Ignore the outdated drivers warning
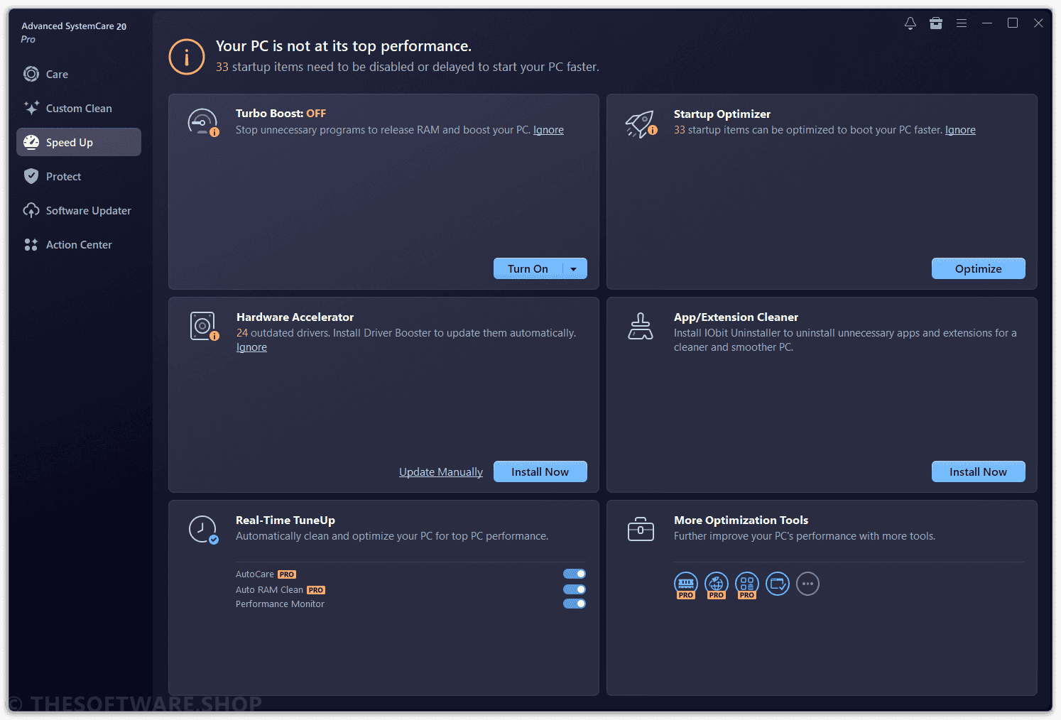The width and height of the screenshot is (1061, 720). (251, 347)
